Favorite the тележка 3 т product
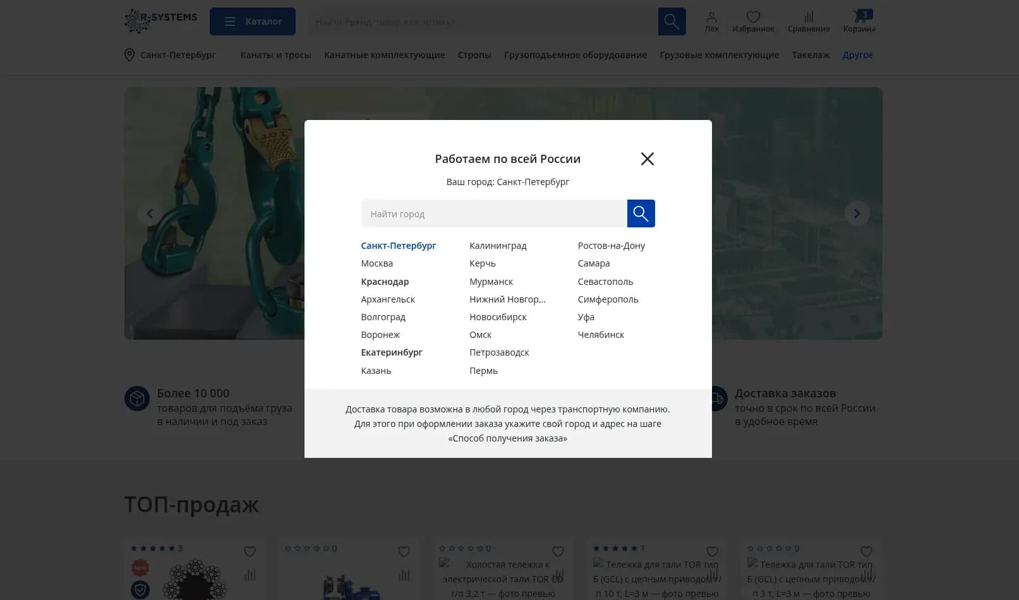 (x=867, y=551)
